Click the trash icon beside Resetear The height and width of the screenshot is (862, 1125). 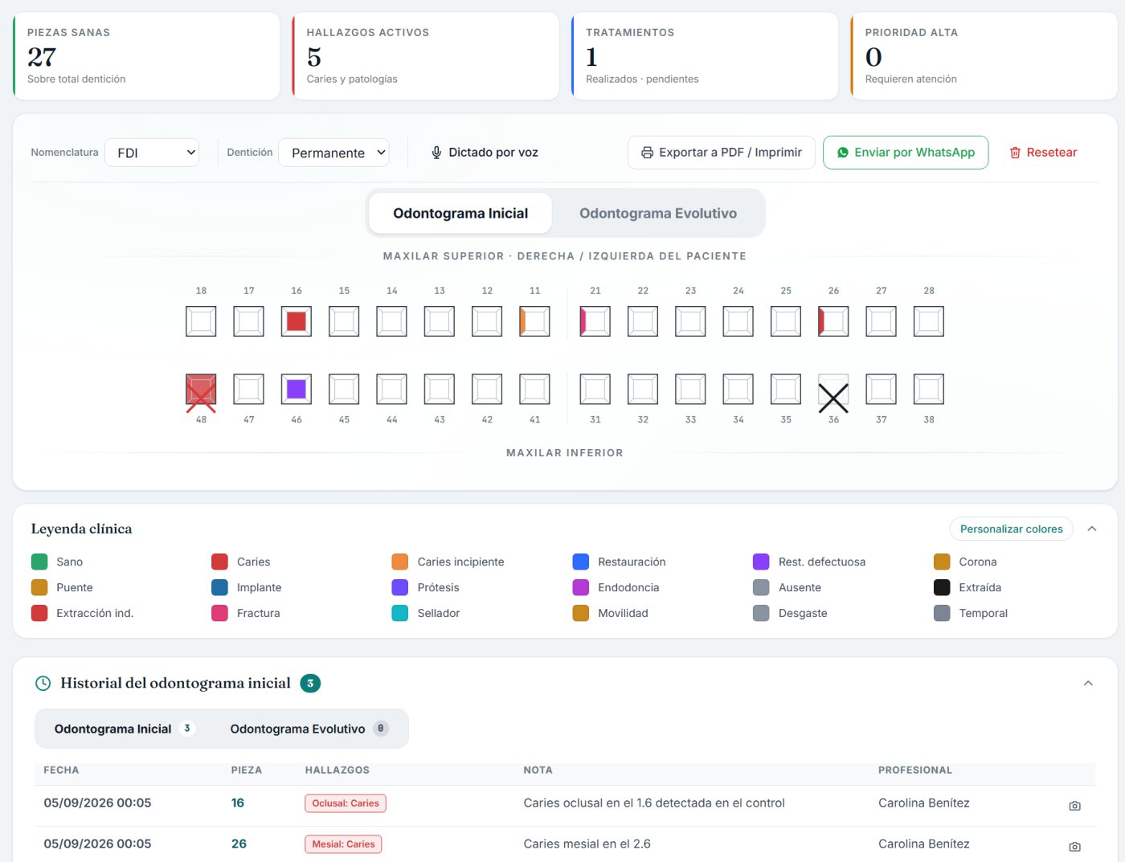click(1015, 153)
